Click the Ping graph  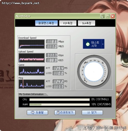coord(31,84)
